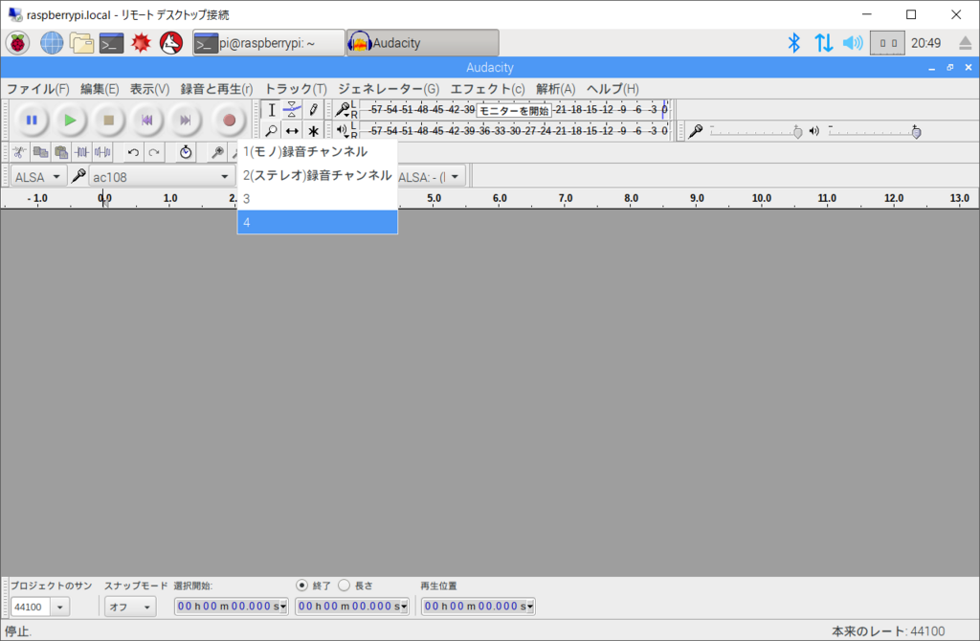The width and height of the screenshot is (980, 641).
Task: Select the Envelope tool
Action: 292,110
